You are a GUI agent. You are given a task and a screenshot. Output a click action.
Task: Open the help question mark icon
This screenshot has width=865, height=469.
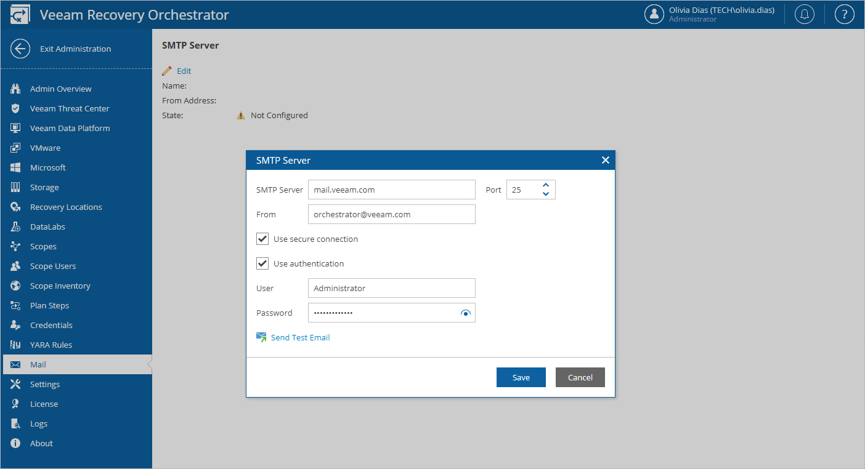[x=844, y=14]
